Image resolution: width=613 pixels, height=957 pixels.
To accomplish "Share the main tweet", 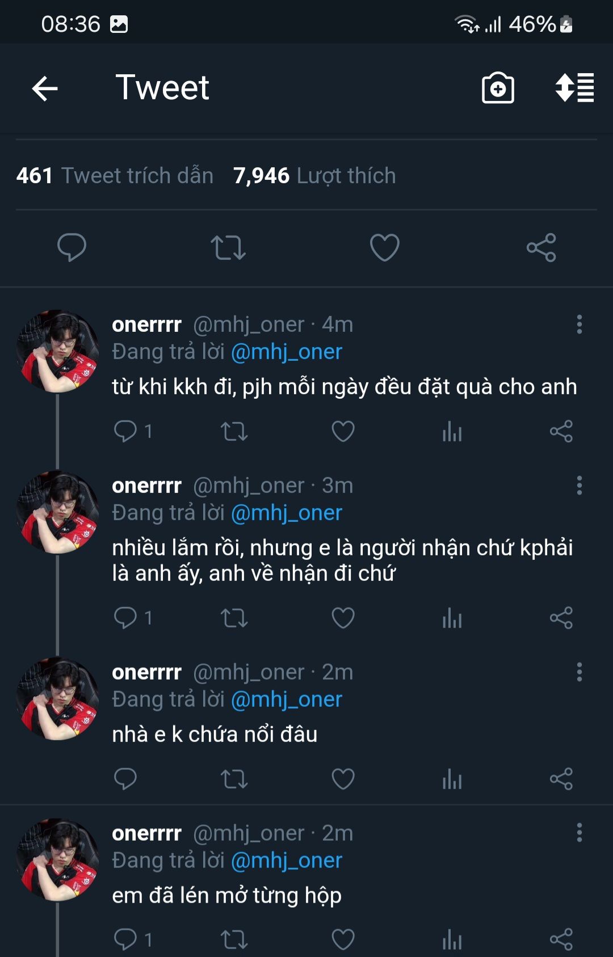I will pyautogui.click(x=541, y=247).
